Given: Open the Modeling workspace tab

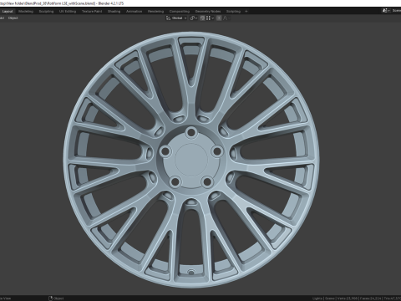Looking at the screenshot, I should coord(26,12).
